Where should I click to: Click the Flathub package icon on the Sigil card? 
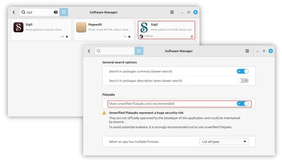point(141,36)
